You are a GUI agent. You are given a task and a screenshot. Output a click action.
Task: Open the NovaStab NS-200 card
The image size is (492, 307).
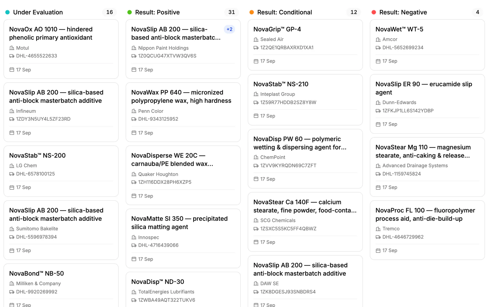(x=61, y=171)
